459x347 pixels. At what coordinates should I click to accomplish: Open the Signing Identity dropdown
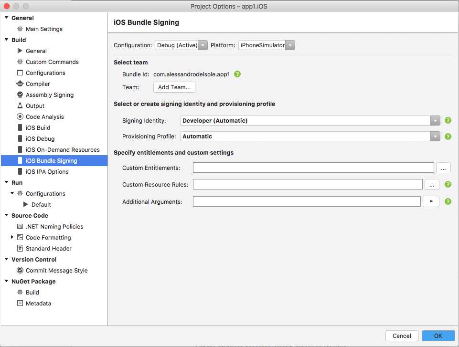pos(435,120)
